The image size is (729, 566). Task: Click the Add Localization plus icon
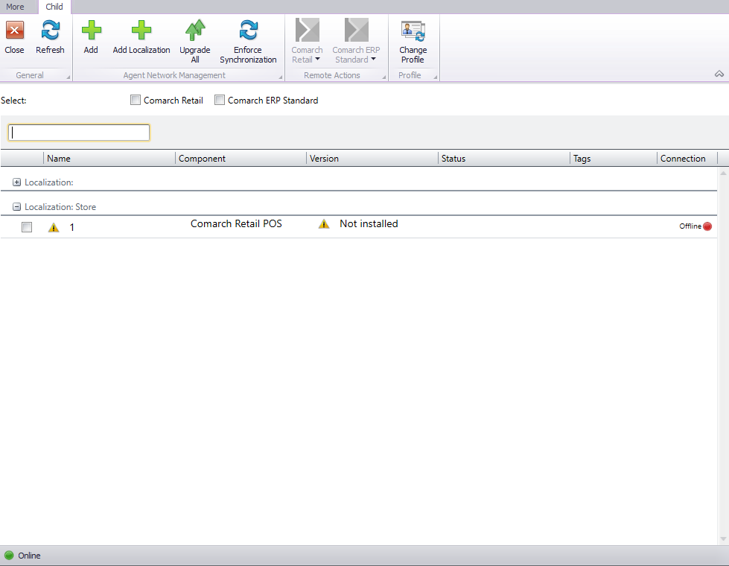click(x=141, y=31)
